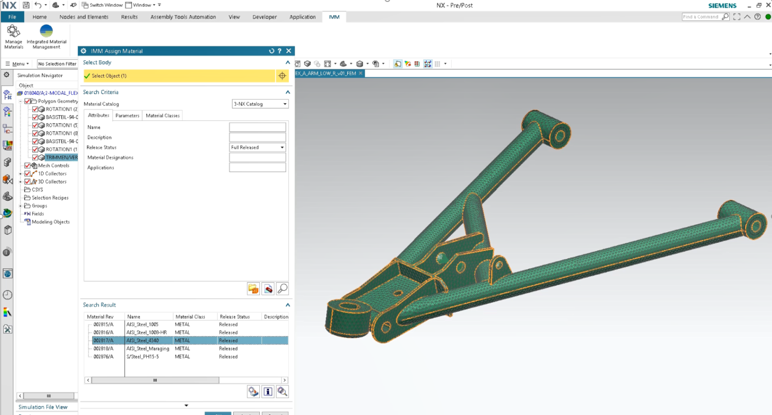Click the material information icon below Search Result
The height and width of the screenshot is (415, 772).
(x=268, y=391)
